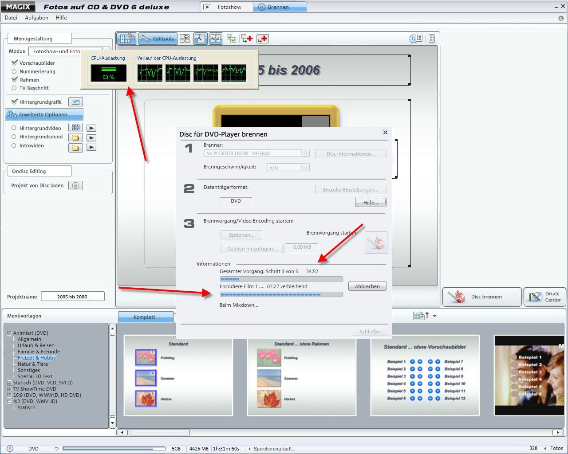Play the Hintergrundsound preview
This screenshot has width=568, height=454.
tap(91, 137)
